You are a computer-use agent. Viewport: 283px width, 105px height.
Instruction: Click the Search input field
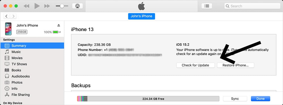coord(252,6)
